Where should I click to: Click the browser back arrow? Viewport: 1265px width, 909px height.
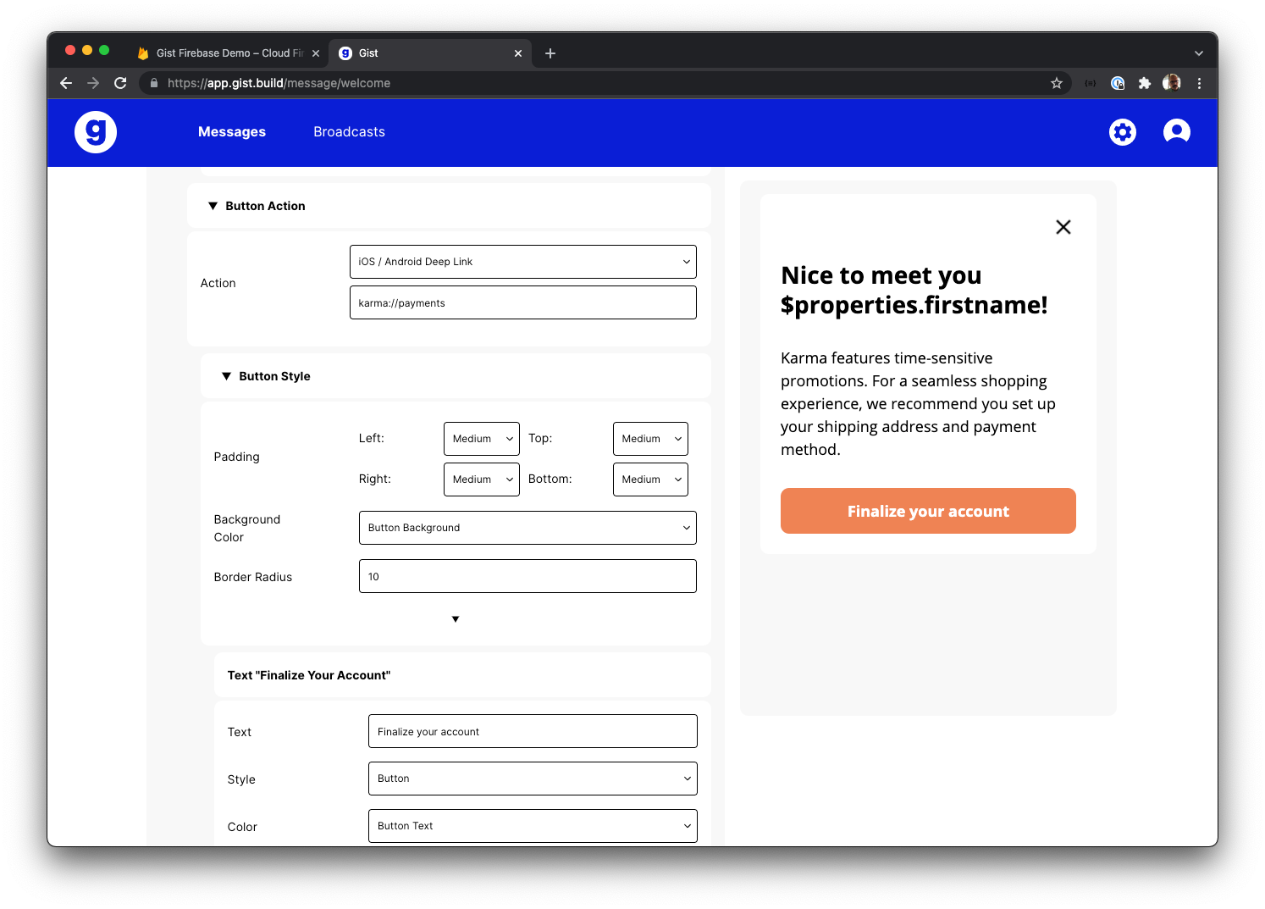pyautogui.click(x=66, y=83)
